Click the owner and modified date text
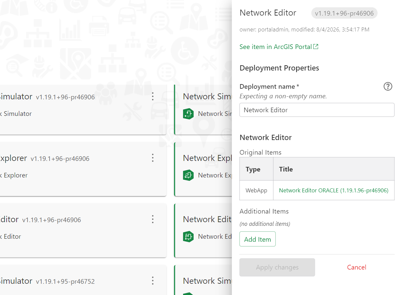 [304, 29]
